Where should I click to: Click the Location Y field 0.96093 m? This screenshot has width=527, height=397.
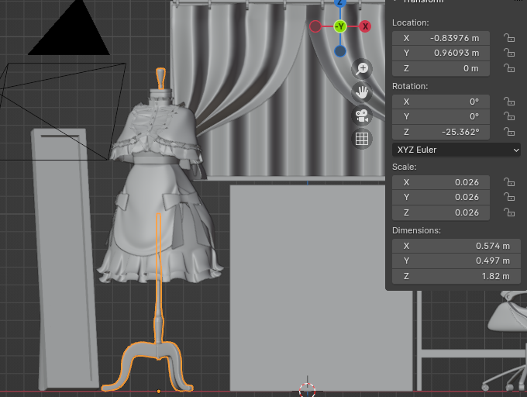tap(441, 53)
